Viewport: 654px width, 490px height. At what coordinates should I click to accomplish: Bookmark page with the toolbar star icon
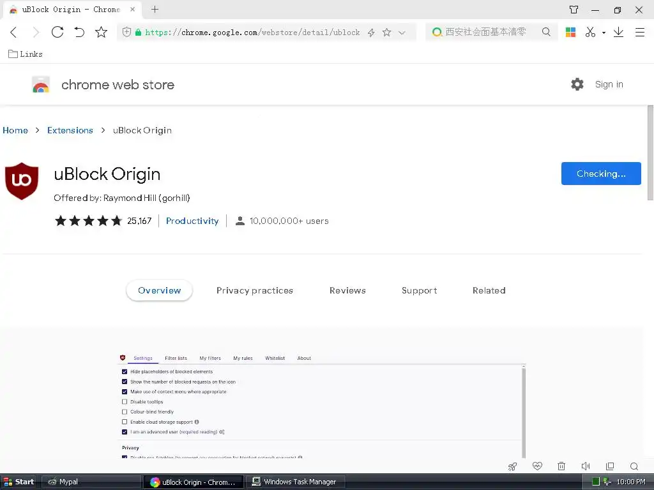(101, 32)
